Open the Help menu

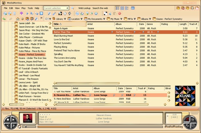(x=37, y=8)
